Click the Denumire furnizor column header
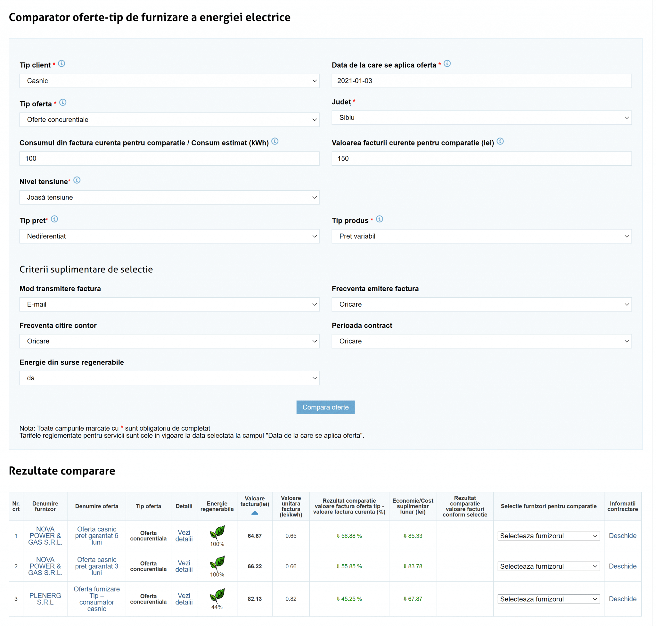This screenshot has height=626, width=656. (x=45, y=506)
